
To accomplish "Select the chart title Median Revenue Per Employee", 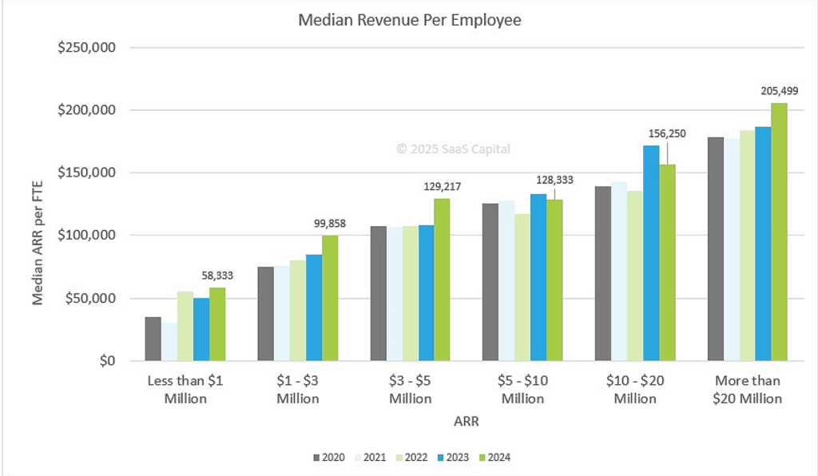I will click(409, 20).
